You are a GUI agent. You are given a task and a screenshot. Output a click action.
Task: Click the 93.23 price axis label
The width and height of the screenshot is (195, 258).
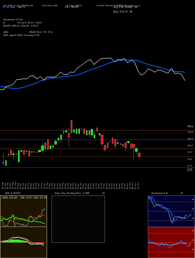190,159
